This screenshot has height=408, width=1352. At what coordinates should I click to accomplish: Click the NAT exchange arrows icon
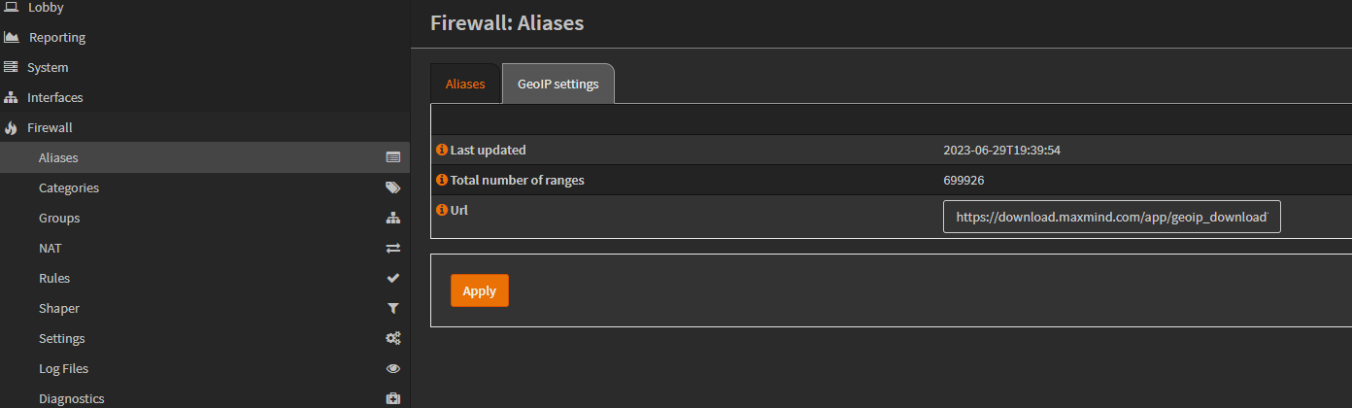393,248
